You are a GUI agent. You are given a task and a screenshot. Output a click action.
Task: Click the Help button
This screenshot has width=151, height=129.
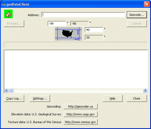tap(113, 98)
